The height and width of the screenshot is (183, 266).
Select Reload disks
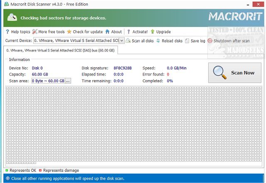(172, 41)
